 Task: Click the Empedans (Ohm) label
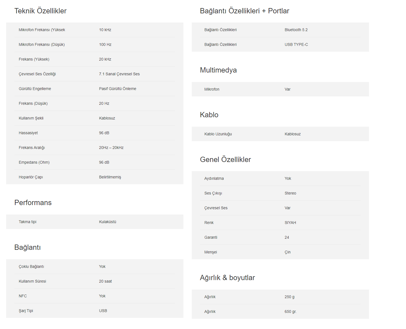(x=34, y=162)
